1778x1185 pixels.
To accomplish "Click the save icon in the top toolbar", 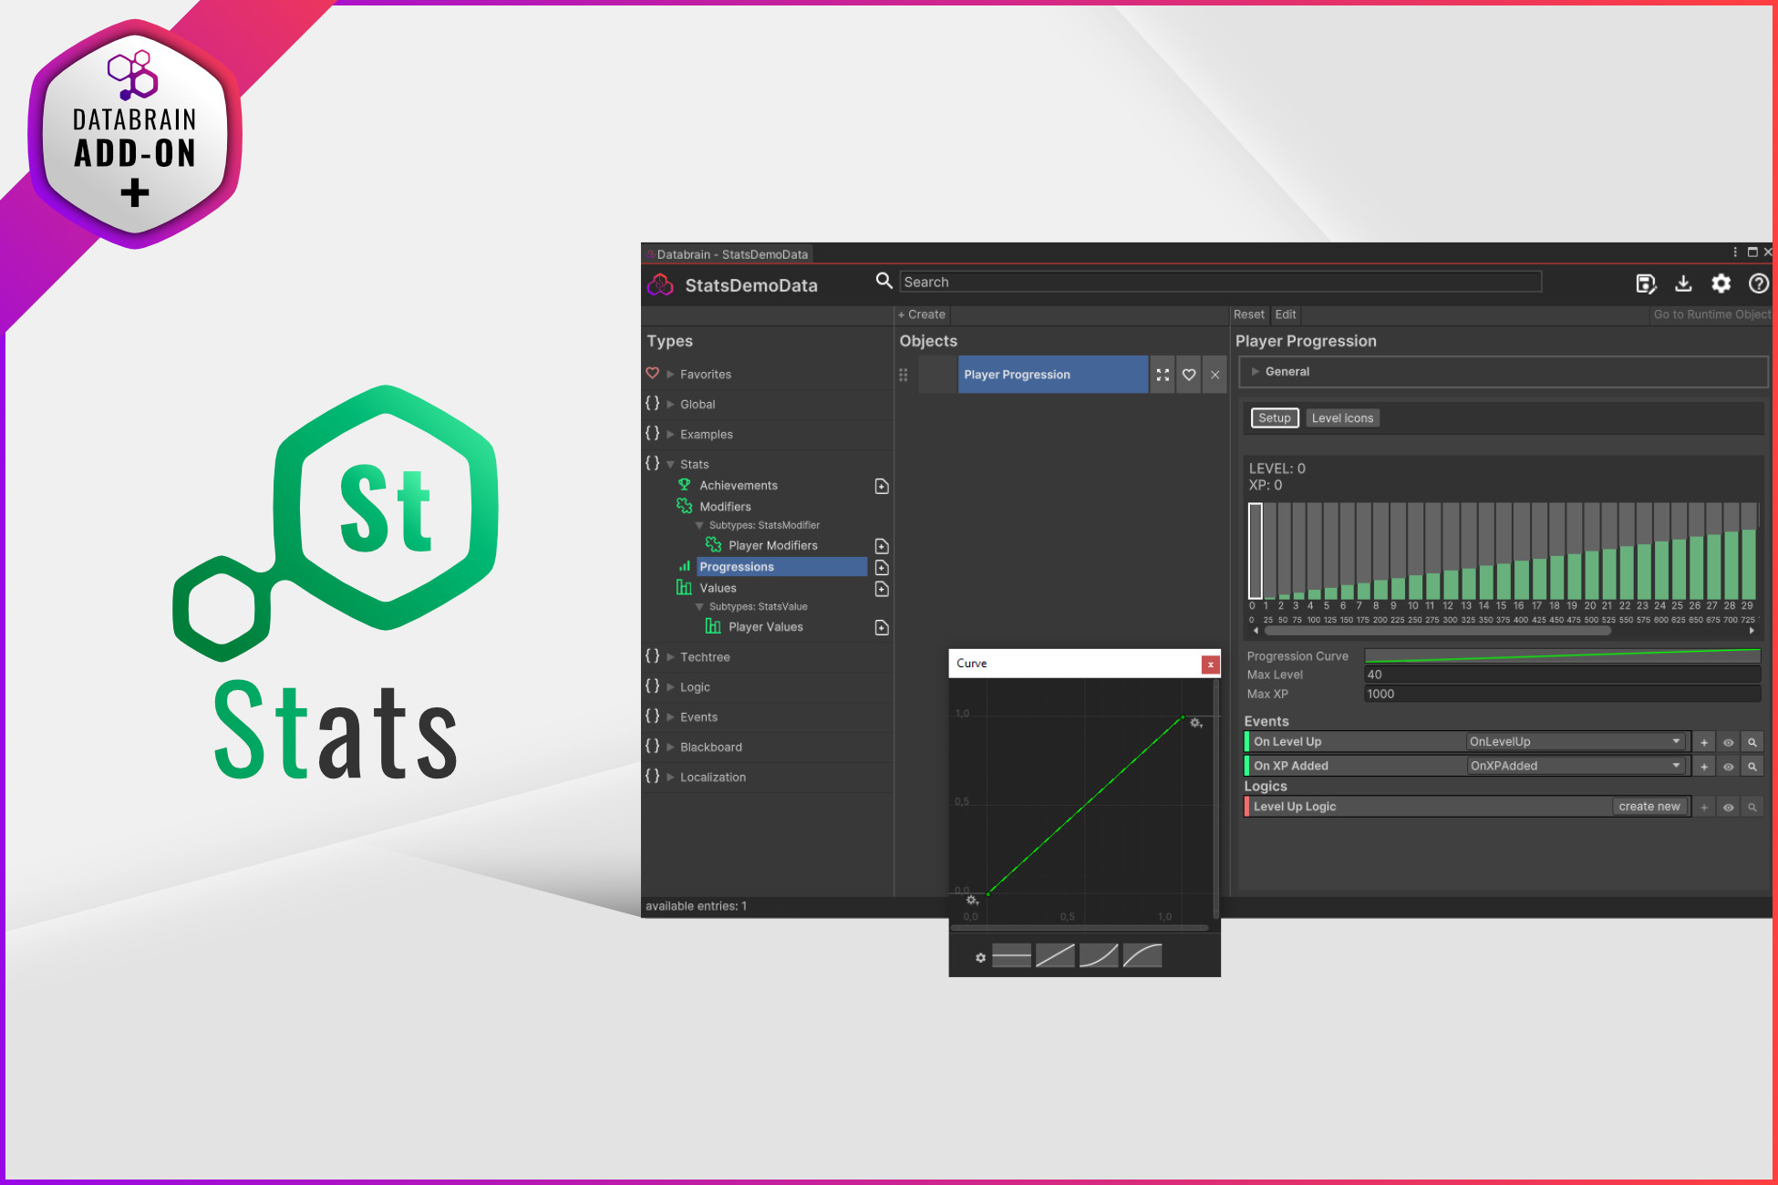I will pos(1646,283).
